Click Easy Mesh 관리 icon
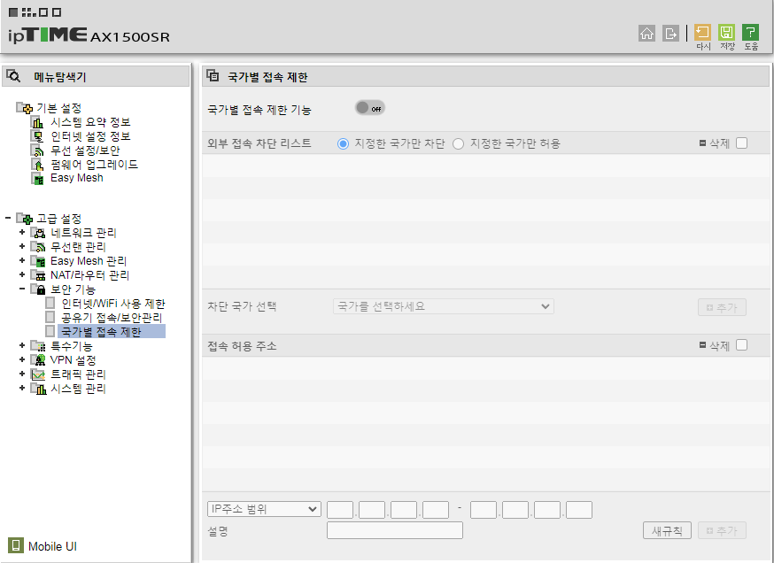Viewport: 774px width, 563px height. coord(38,261)
